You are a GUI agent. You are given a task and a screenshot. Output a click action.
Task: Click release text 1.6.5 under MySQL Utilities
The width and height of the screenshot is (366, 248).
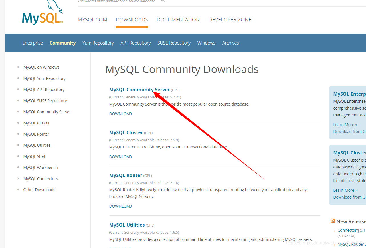pyautogui.click(x=174, y=233)
